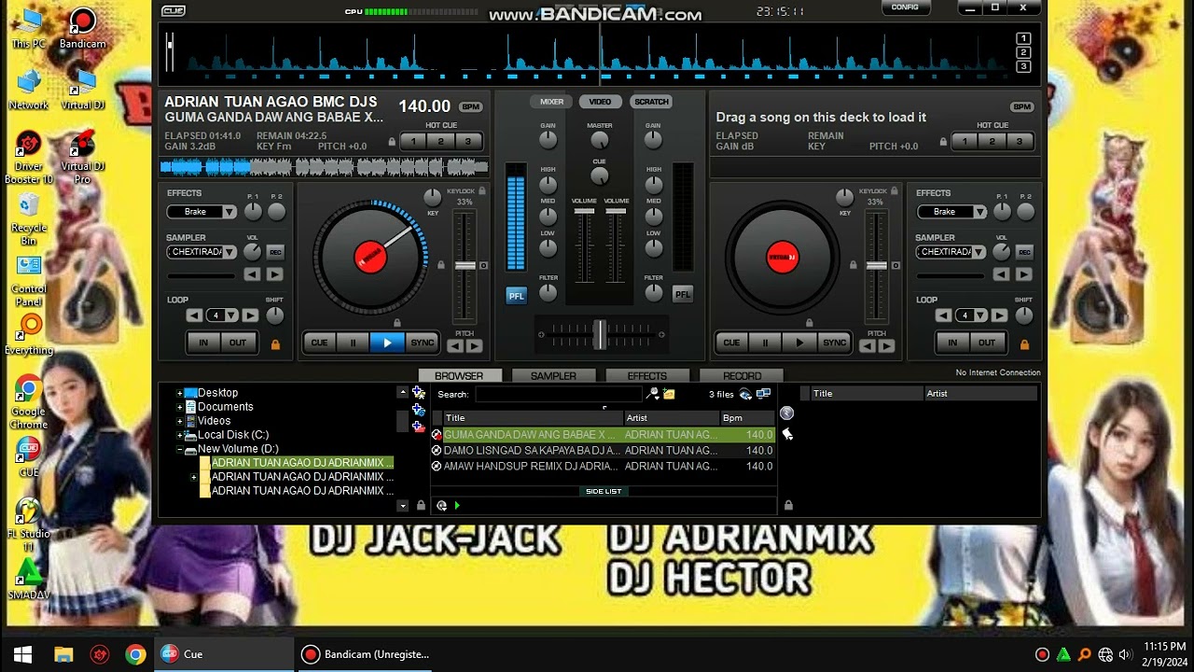Viewport: 1194px width, 672px height.
Task: Expand the Local Disk (C:) node
Action: click(179, 435)
